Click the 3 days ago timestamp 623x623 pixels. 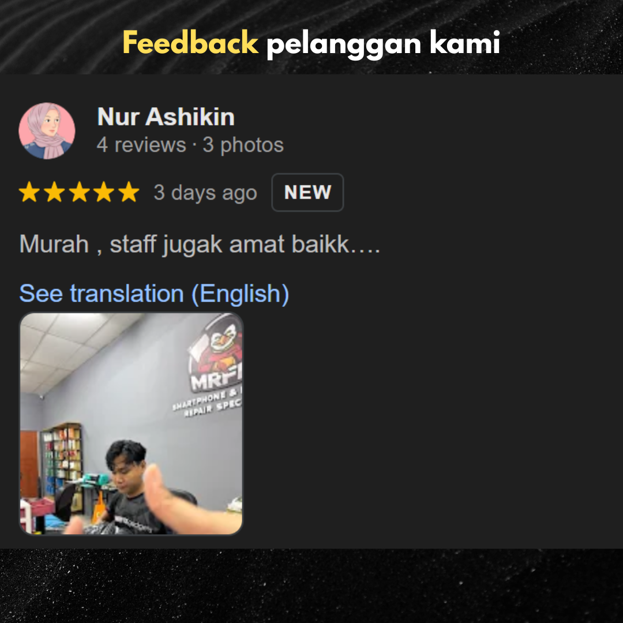pyautogui.click(x=205, y=193)
